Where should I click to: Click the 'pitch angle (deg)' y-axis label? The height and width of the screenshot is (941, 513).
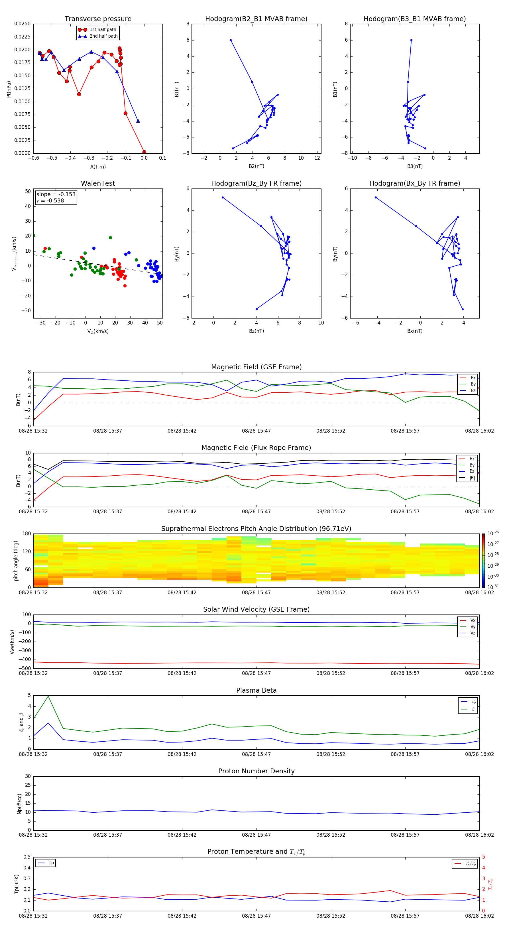point(16,561)
